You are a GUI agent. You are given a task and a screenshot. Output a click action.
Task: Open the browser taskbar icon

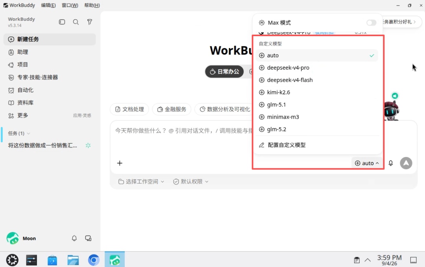94,260
